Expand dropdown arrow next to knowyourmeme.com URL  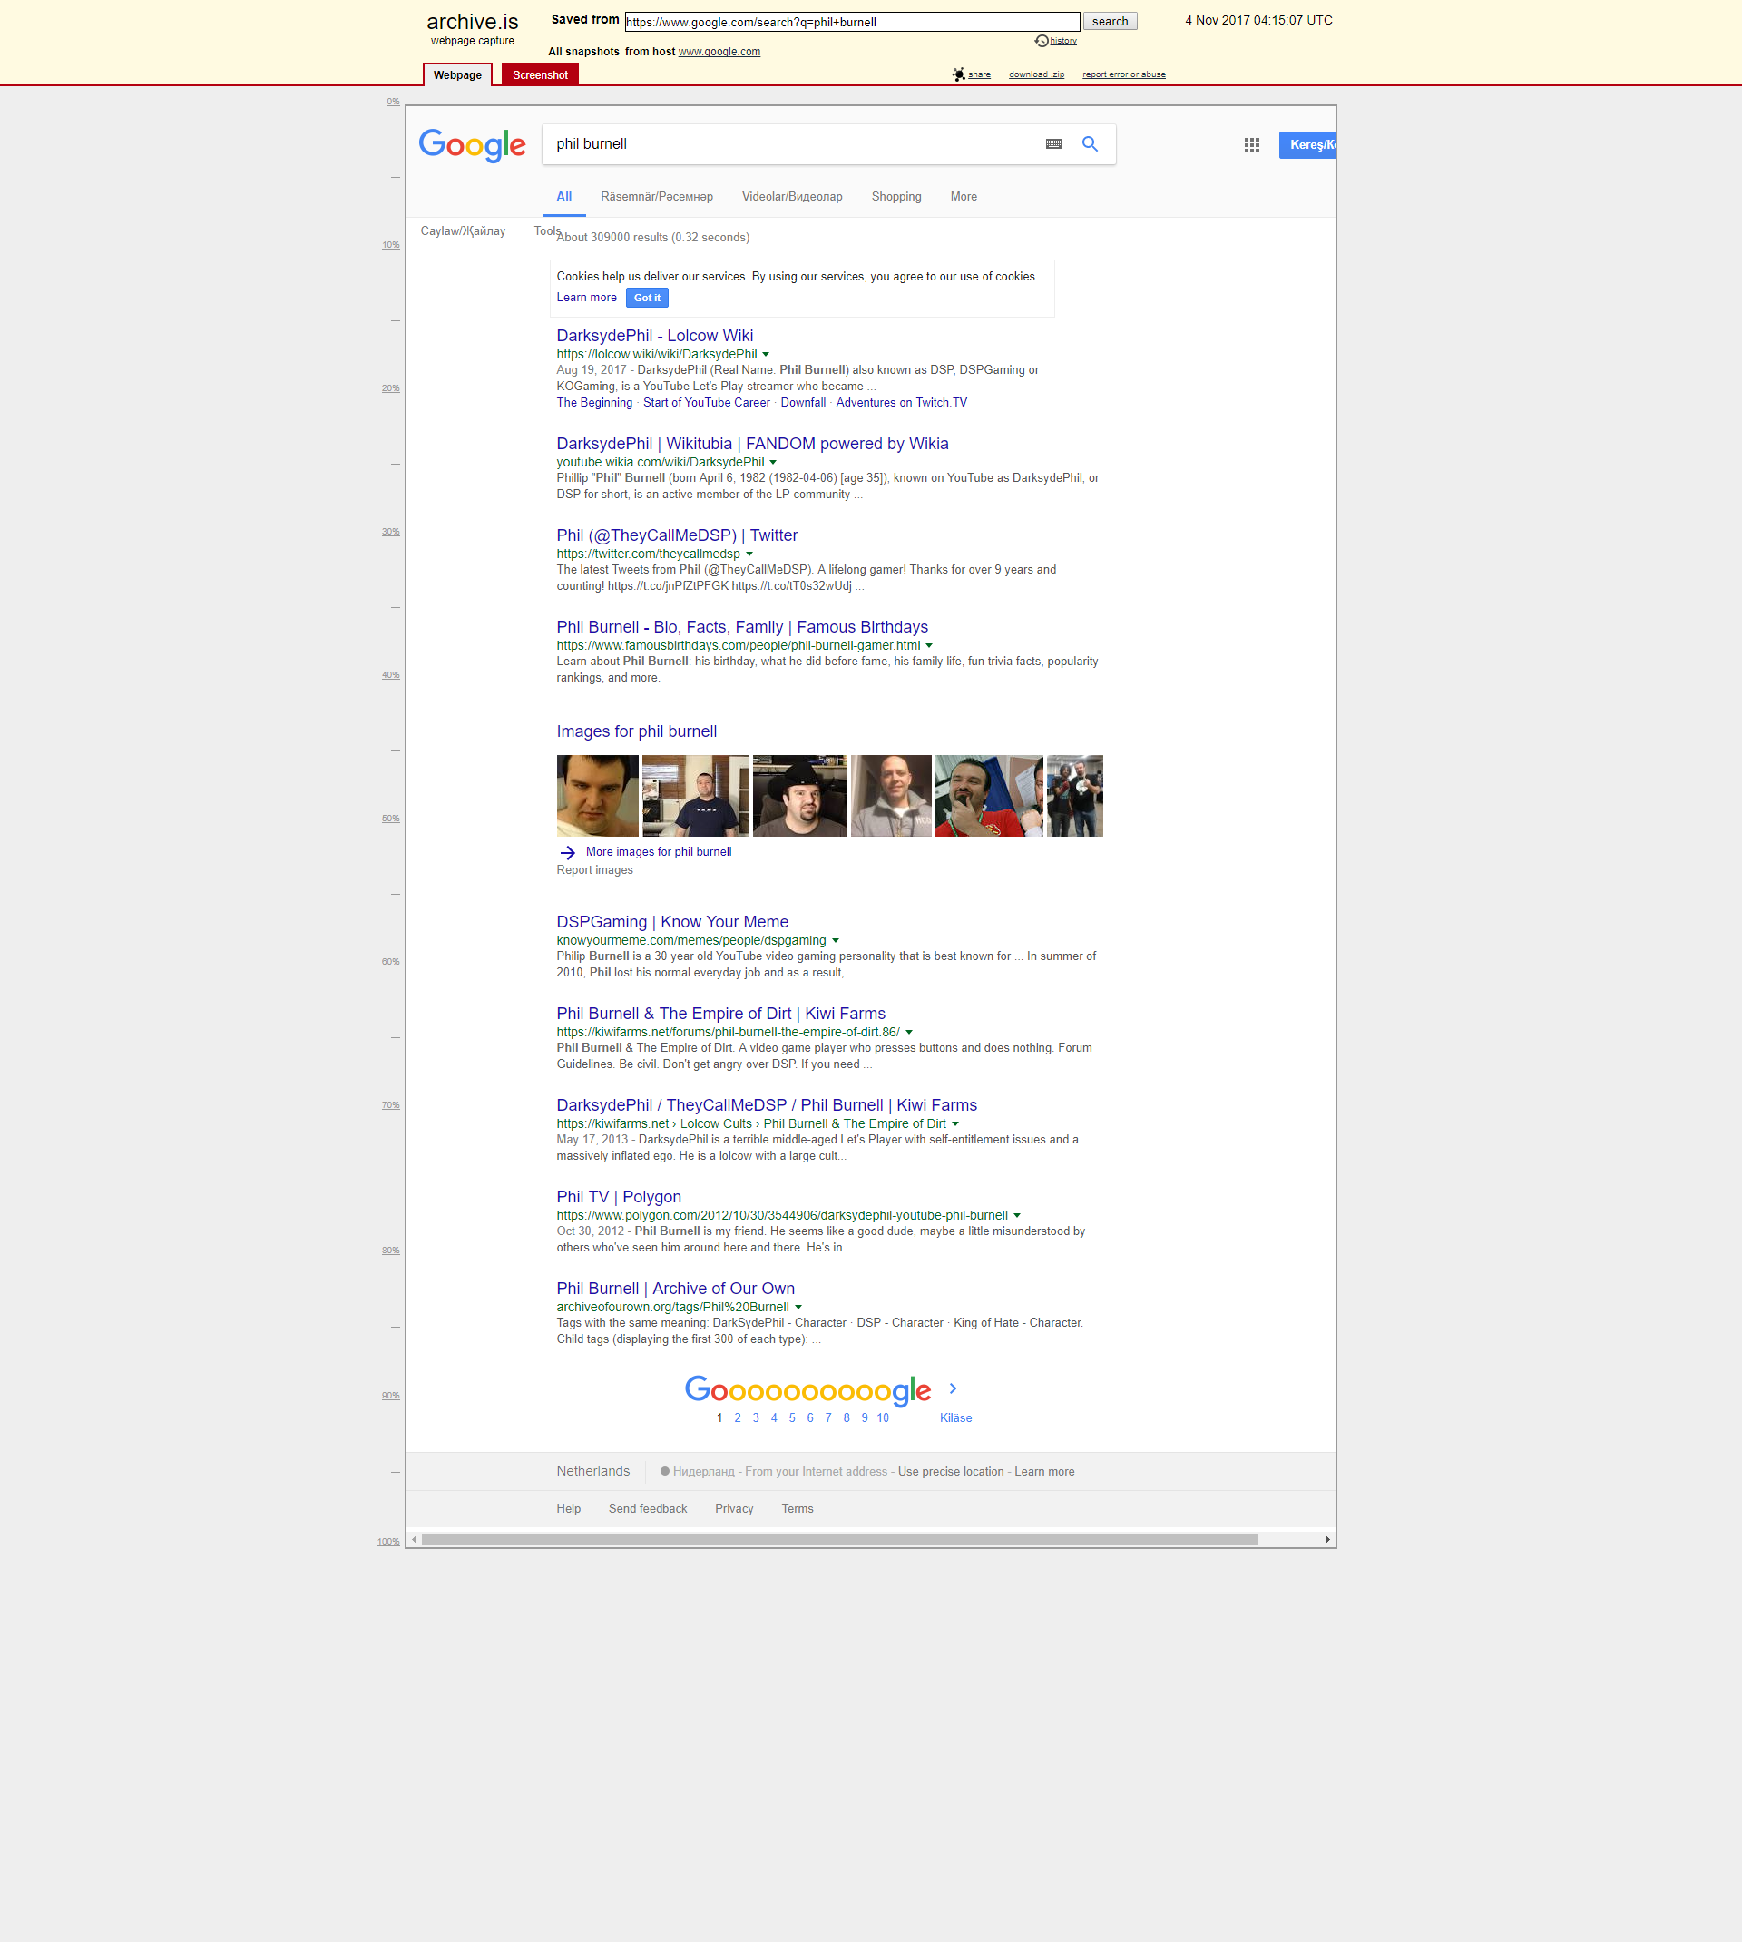836,941
